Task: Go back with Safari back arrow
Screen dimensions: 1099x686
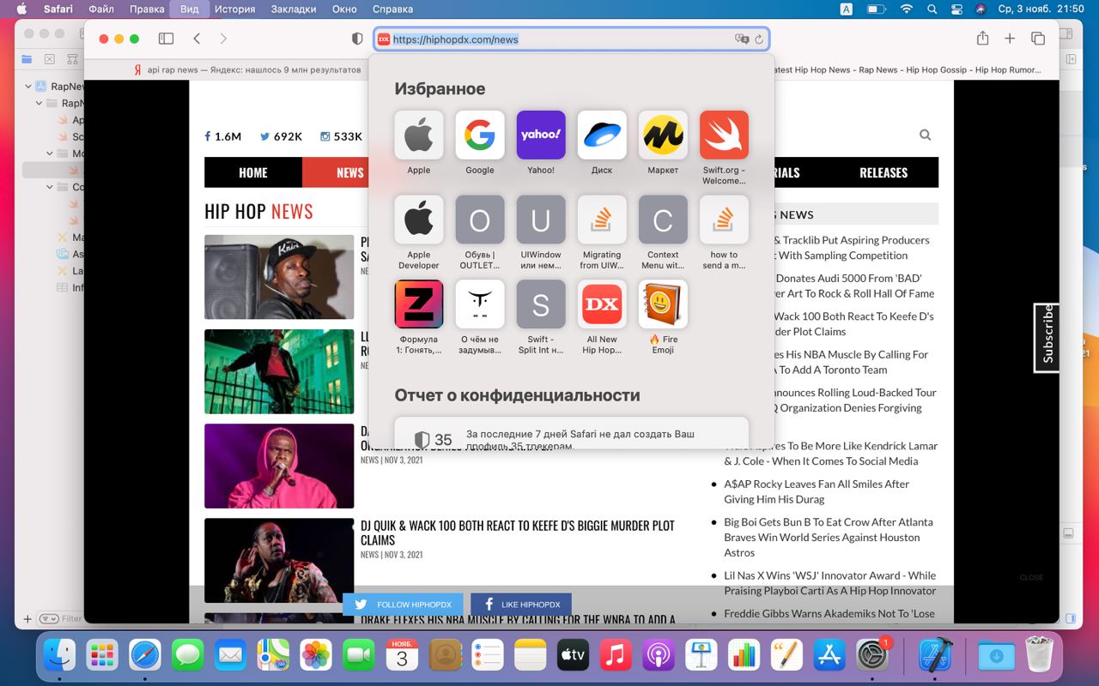Action: [x=197, y=39]
